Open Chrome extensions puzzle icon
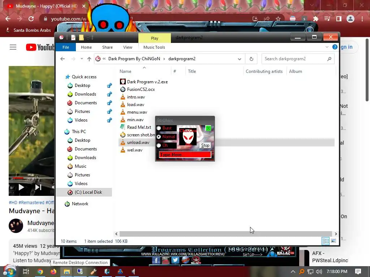This screenshot has width=370, height=277. pyautogui.click(x=315, y=19)
